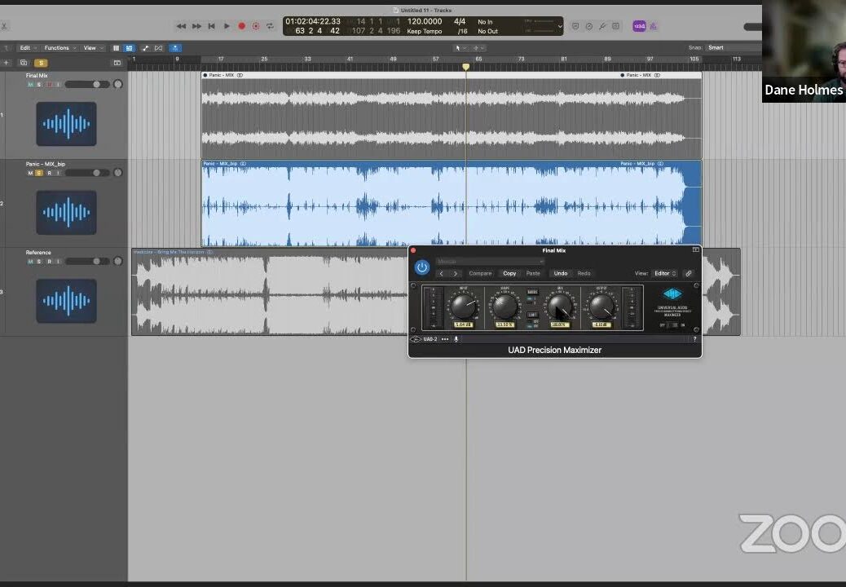Image resolution: width=846 pixels, height=587 pixels.
Task: Click the rewind transport button
Action: pos(181,26)
